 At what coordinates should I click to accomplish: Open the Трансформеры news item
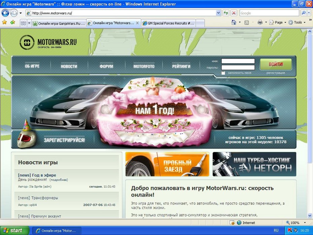pyautogui.click(x=38, y=198)
